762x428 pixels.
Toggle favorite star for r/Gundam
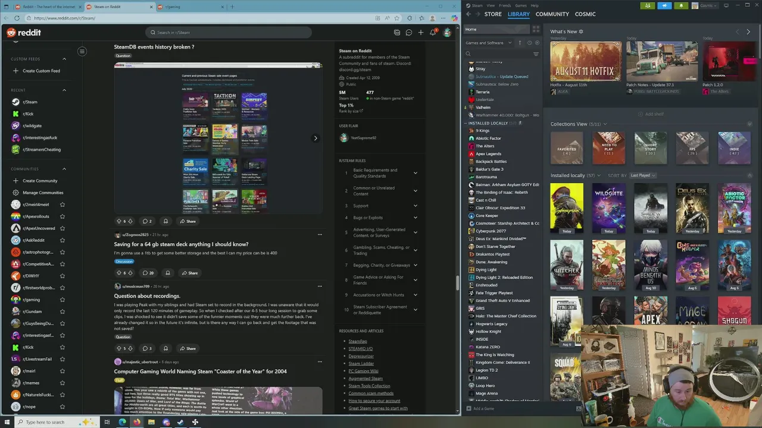[62, 311]
